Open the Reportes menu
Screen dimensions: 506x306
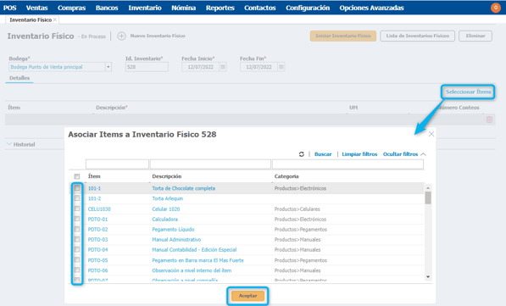[220, 8]
